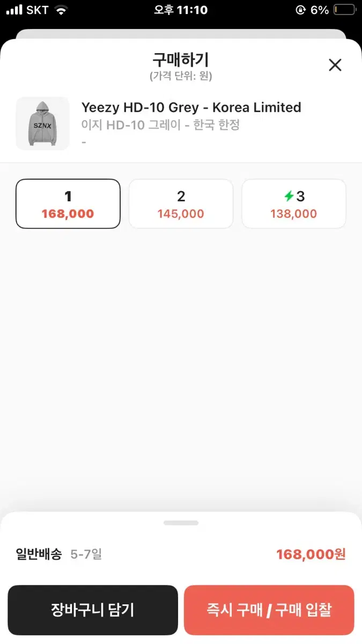Viewport: 362px width, 644px height.
Task: Tap the SKT carrier label
Action: 37,10
